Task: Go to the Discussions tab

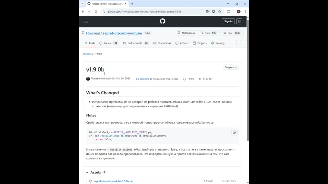Action: [x=164, y=43]
